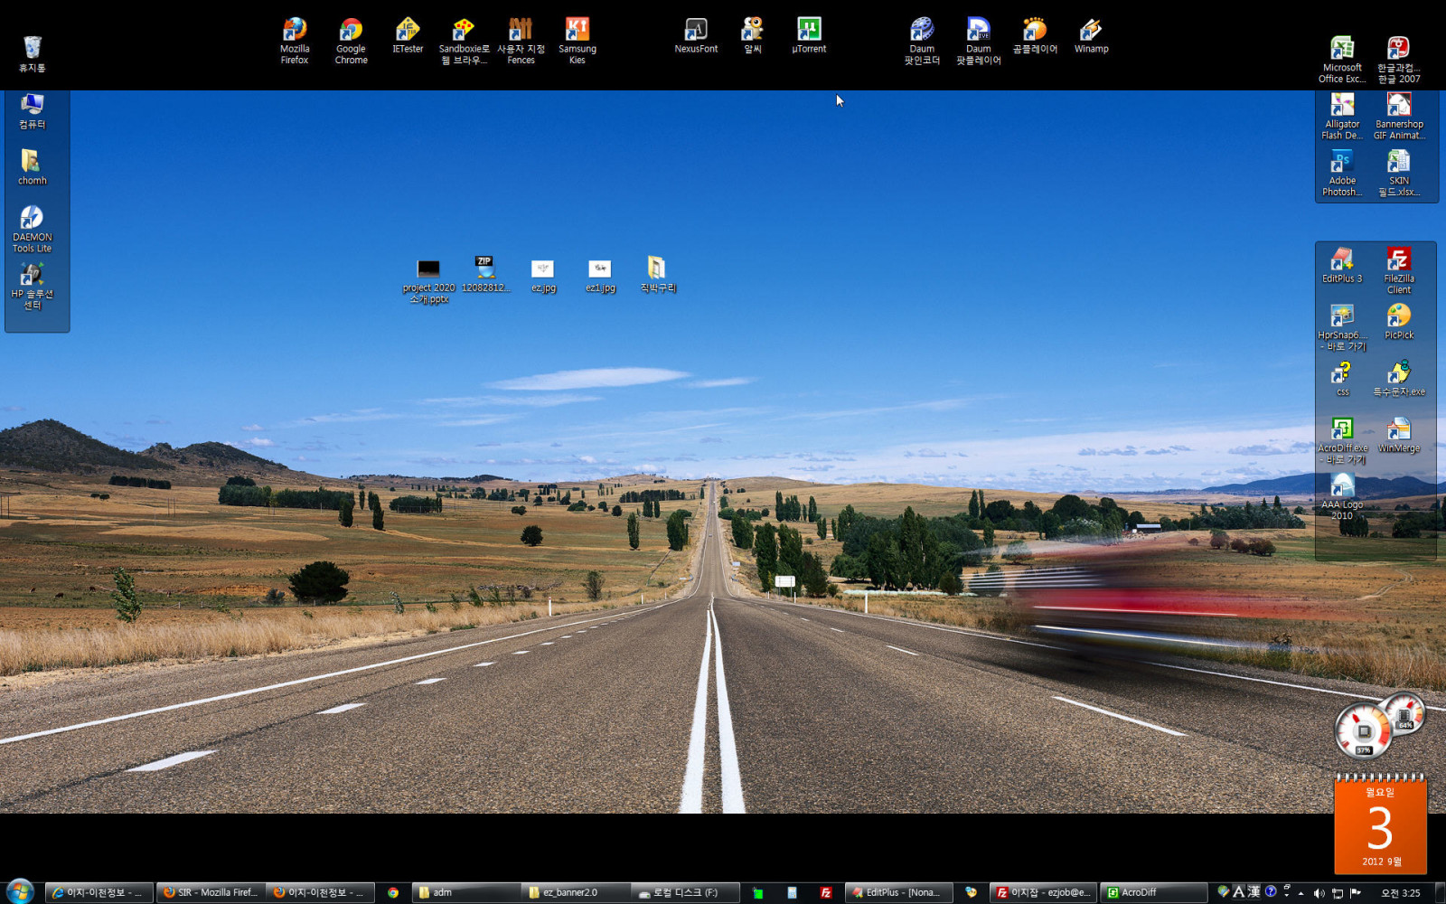Click the WinMerge desktop icon

coord(1398,434)
